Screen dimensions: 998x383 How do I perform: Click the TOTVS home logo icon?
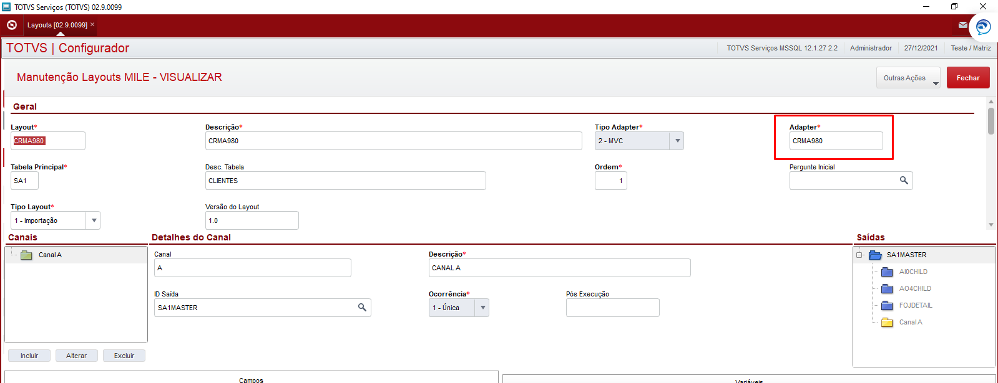tap(12, 25)
